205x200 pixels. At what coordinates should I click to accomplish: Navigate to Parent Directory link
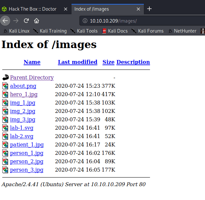tap(32, 77)
